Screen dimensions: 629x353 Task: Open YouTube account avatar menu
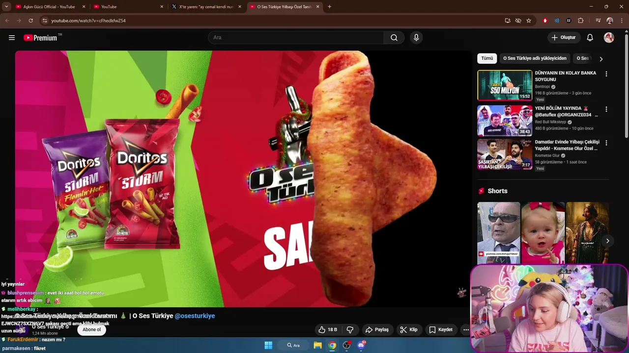click(x=609, y=38)
